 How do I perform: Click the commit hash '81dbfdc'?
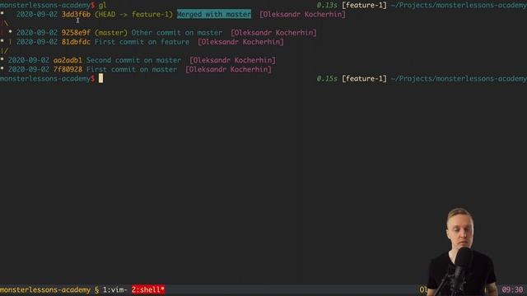[x=76, y=42]
